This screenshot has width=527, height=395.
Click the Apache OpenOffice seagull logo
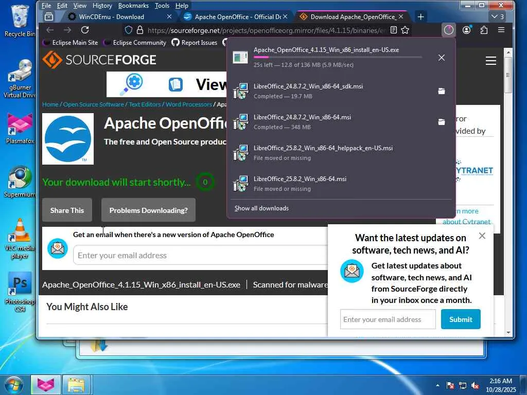point(68,139)
